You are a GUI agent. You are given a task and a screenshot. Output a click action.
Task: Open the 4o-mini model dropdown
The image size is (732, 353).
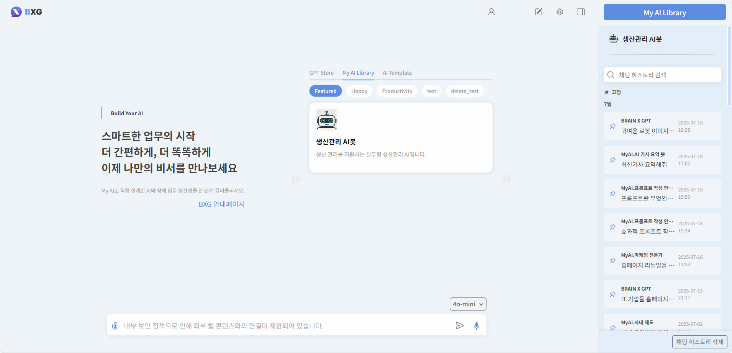[x=468, y=304]
